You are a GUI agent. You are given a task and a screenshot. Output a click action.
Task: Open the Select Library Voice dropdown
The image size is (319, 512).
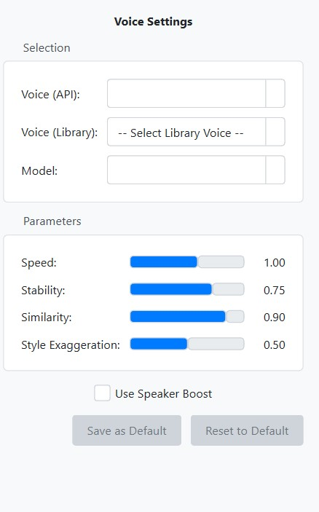196,132
